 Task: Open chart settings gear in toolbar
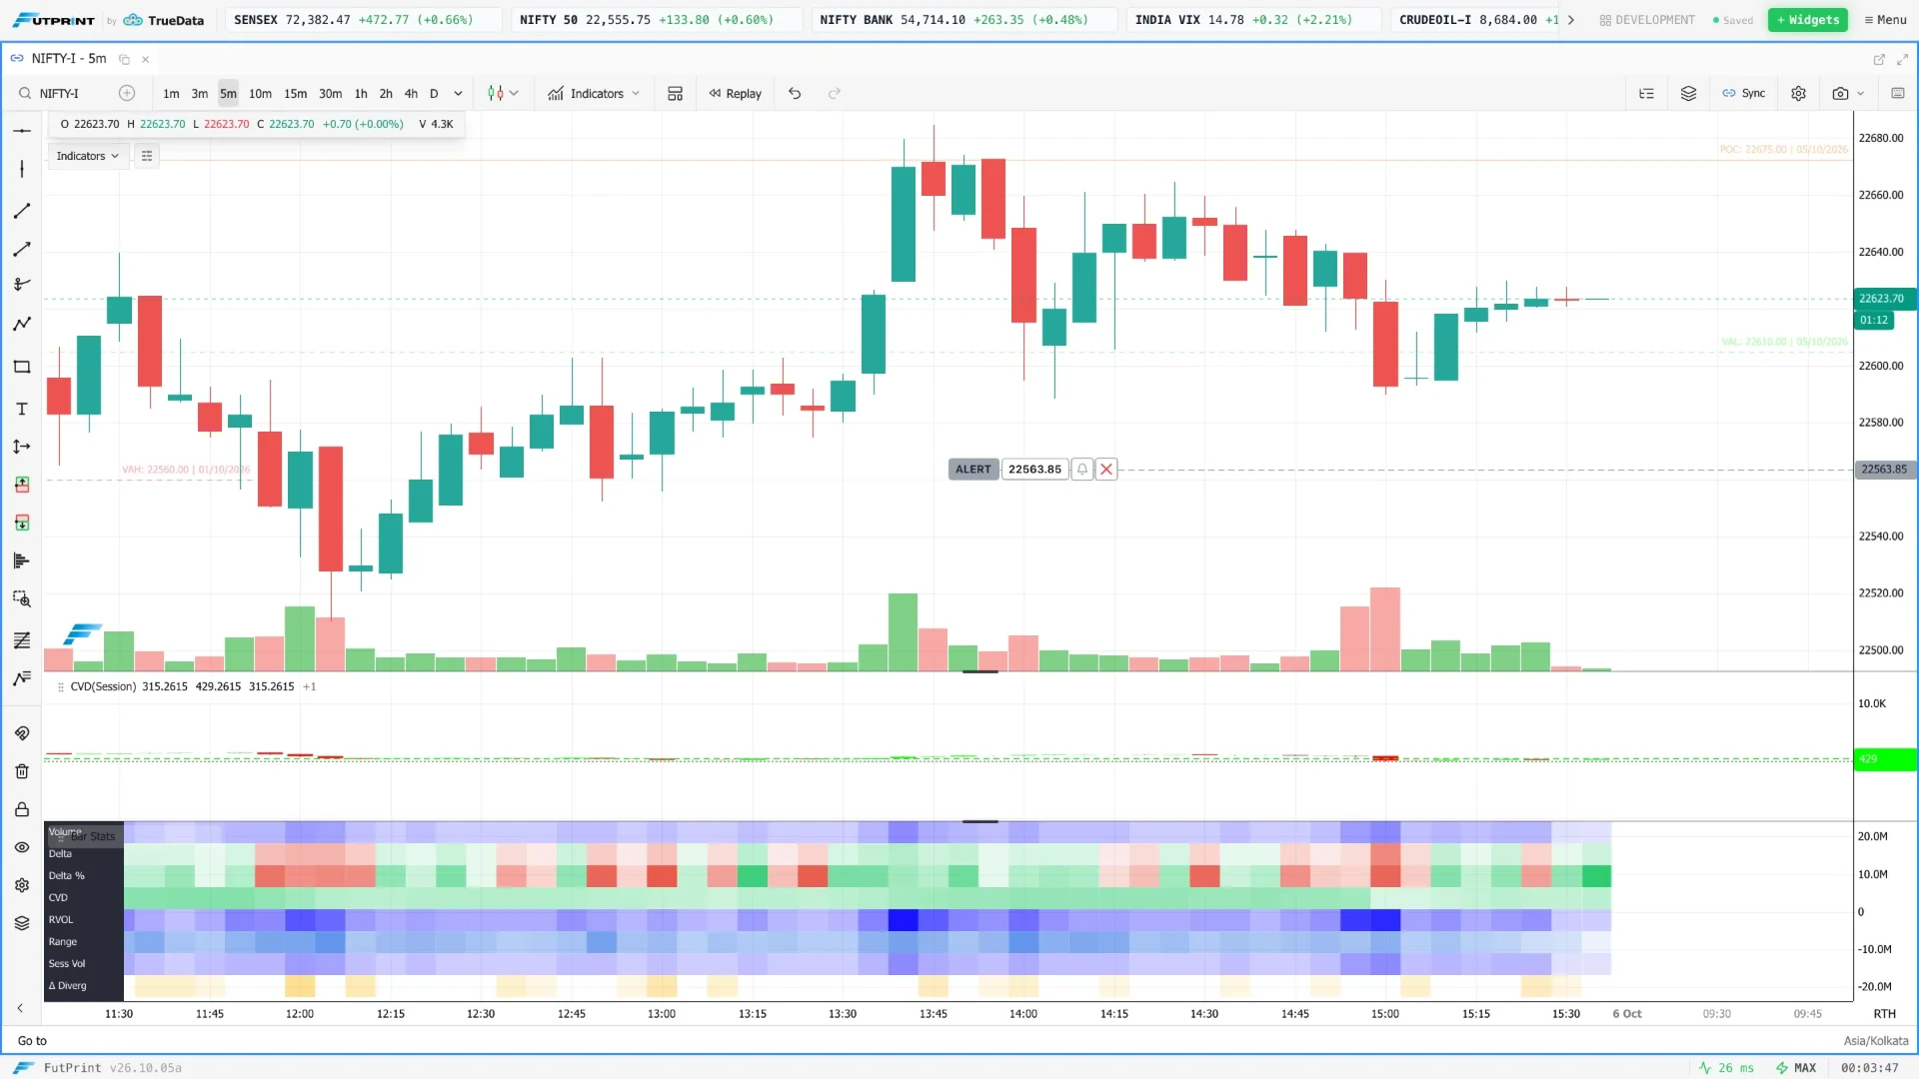(1799, 93)
